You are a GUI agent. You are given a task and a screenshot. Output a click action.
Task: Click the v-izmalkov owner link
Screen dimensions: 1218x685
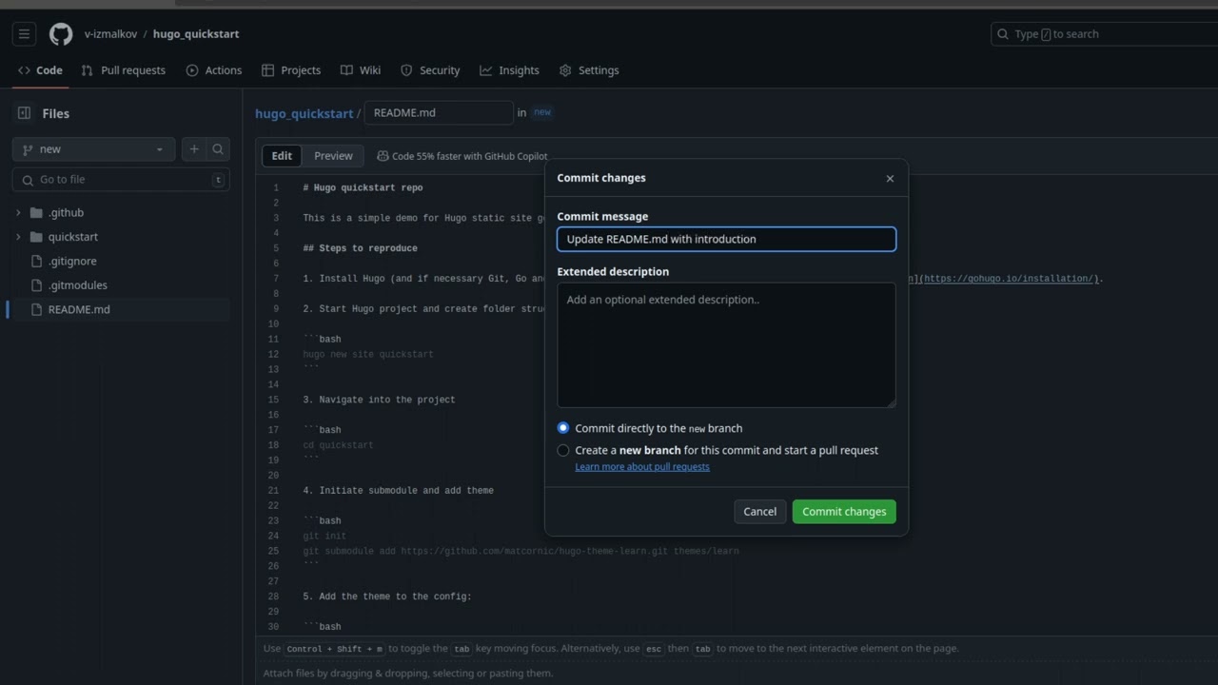(x=110, y=34)
